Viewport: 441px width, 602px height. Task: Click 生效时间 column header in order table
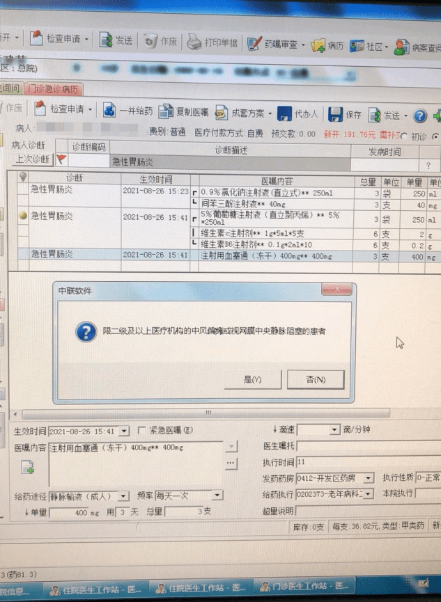click(156, 180)
